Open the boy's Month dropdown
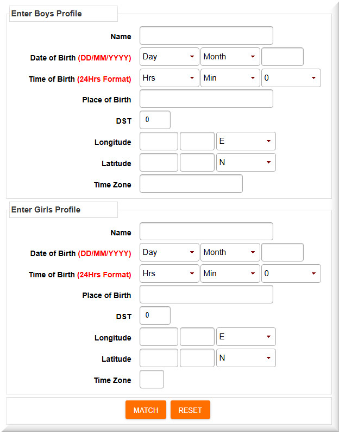This screenshot has height=432, width=339. [x=230, y=57]
